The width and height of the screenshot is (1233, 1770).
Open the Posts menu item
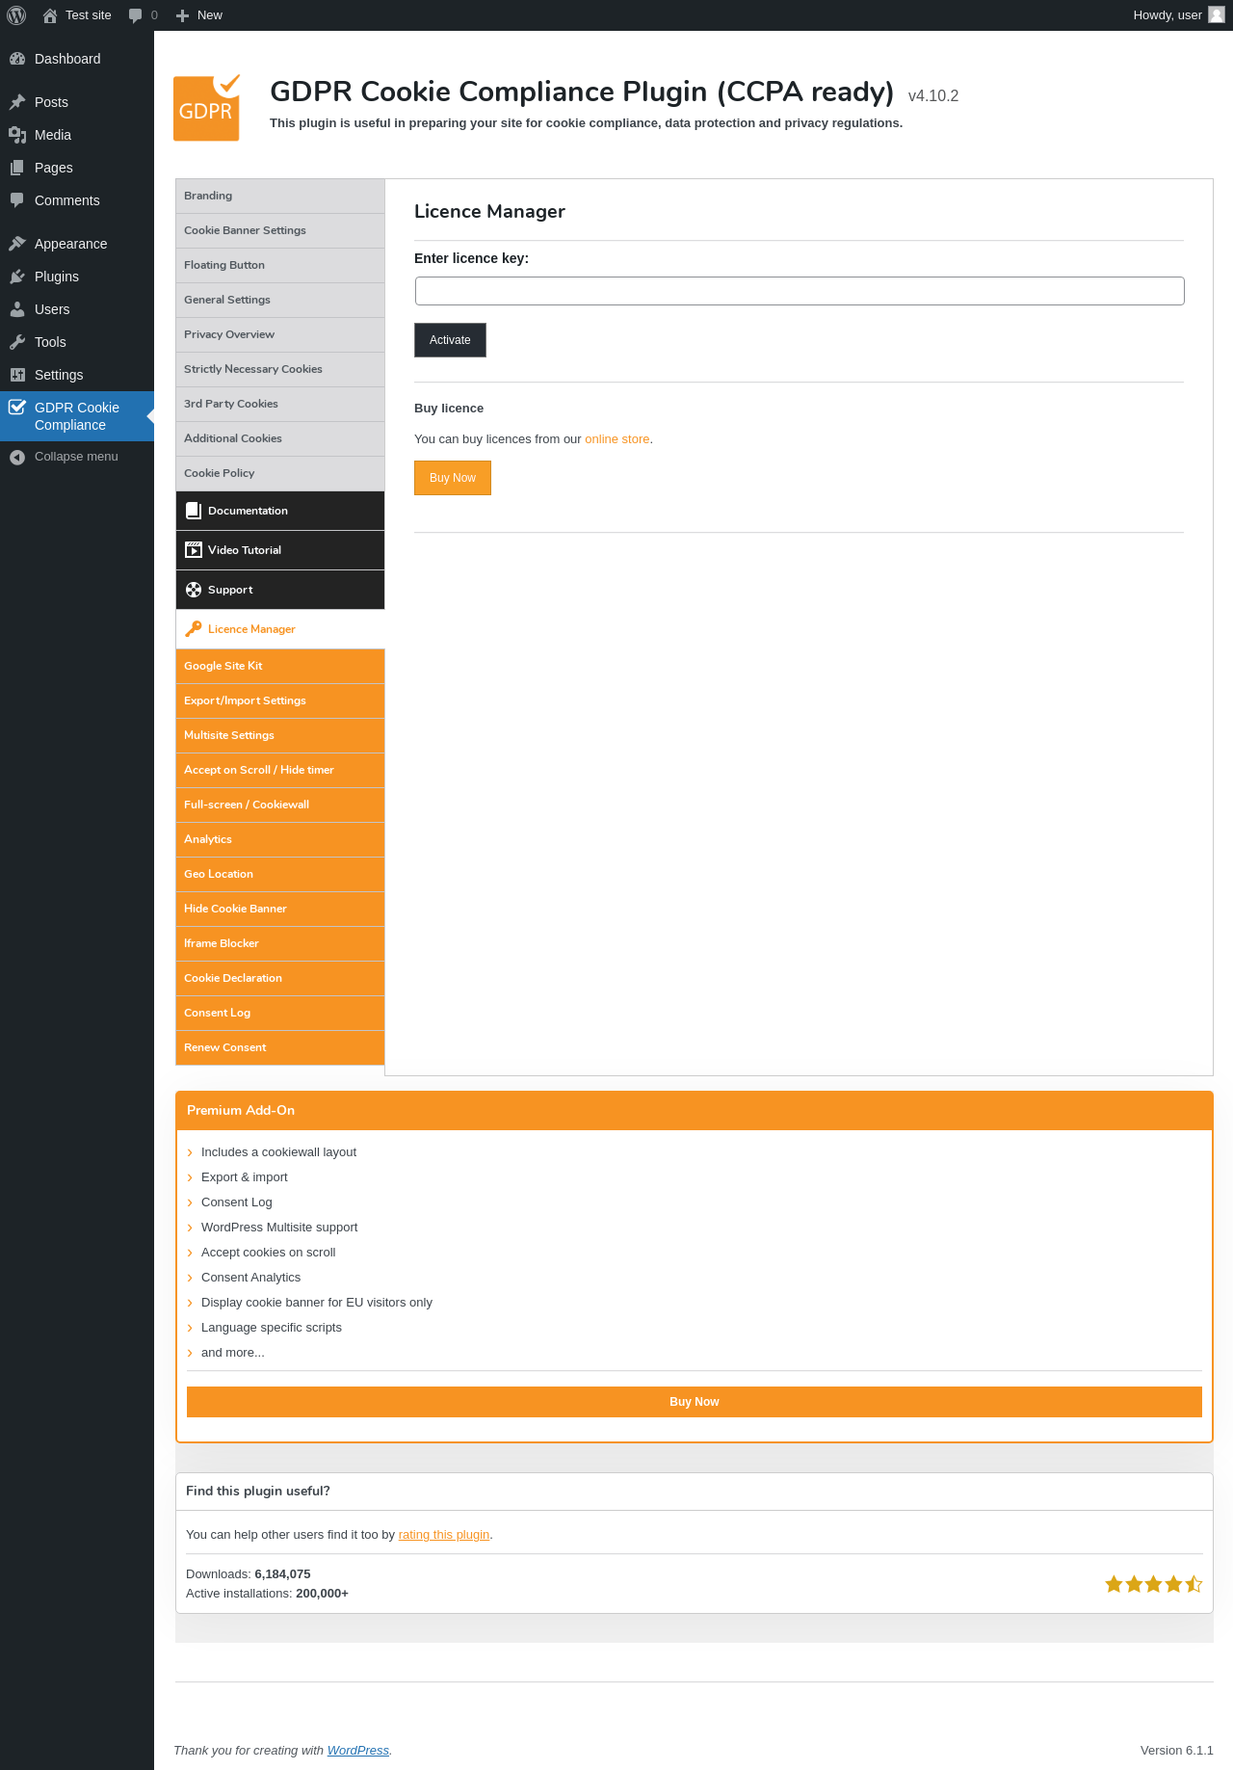pyautogui.click(x=77, y=102)
